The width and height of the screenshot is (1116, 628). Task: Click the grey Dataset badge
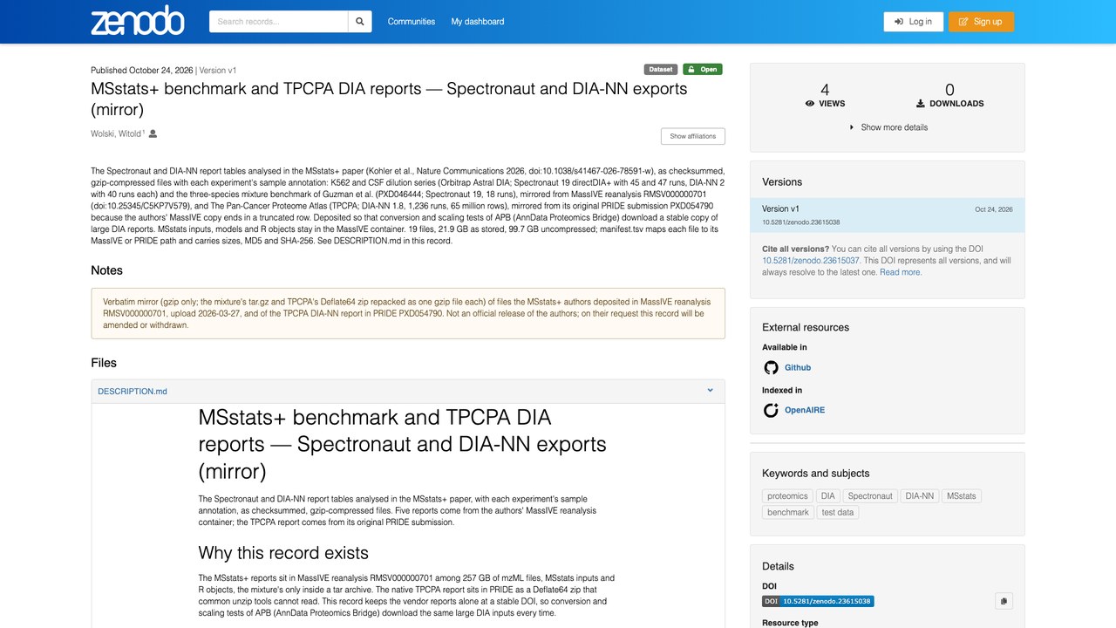(661, 70)
